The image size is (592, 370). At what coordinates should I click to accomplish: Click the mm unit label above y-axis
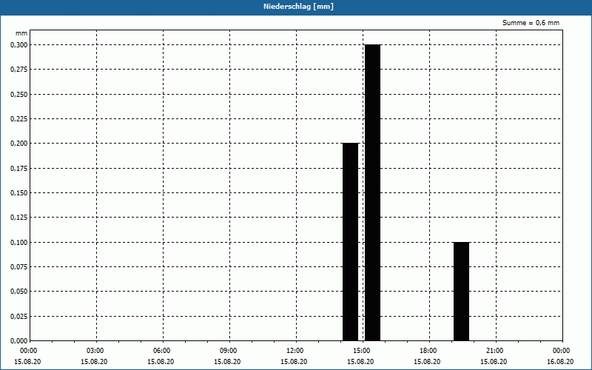(21, 33)
